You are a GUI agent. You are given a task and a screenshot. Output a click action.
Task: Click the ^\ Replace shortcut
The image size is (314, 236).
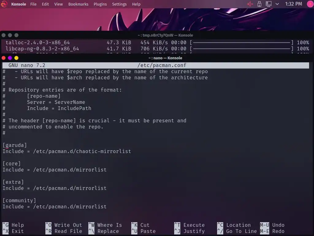coord(104,231)
